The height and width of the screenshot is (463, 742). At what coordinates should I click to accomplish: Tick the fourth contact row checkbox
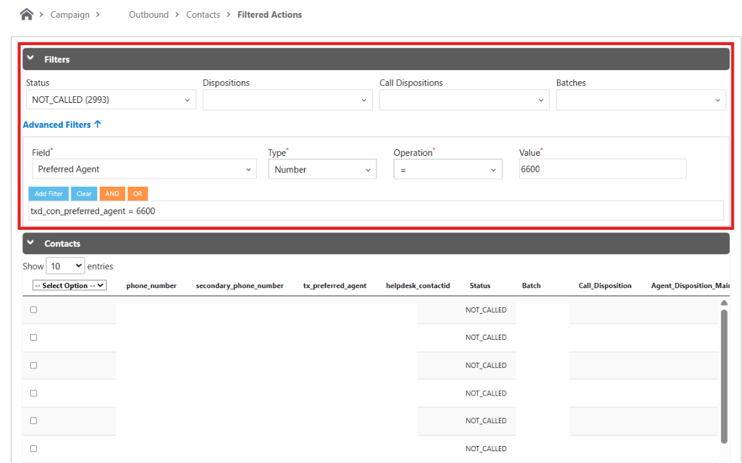[33, 393]
